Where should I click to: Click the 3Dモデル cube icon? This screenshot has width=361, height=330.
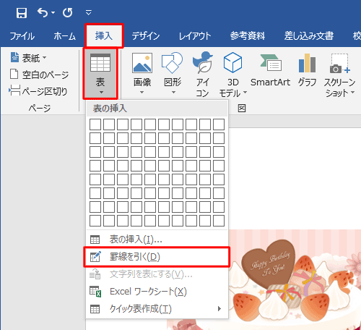[232, 63]
